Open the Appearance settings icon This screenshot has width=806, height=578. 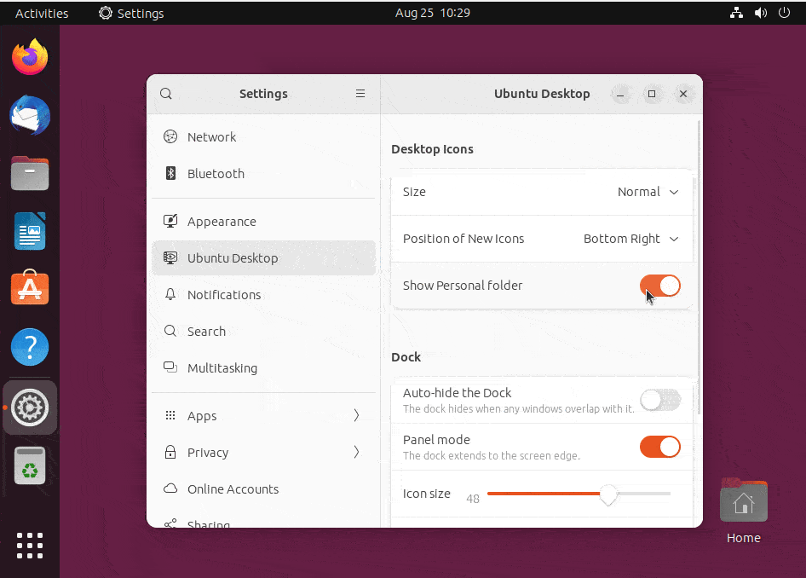(172, 220)
